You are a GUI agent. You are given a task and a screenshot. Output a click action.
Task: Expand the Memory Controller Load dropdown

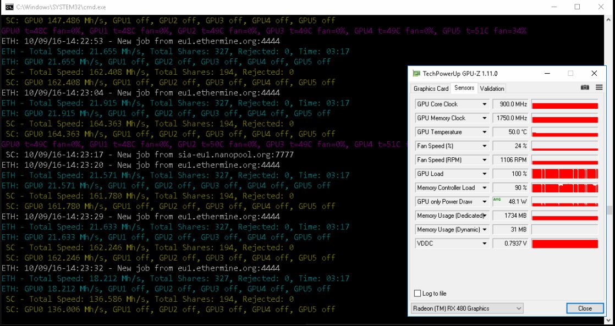(x=485, y=187)
